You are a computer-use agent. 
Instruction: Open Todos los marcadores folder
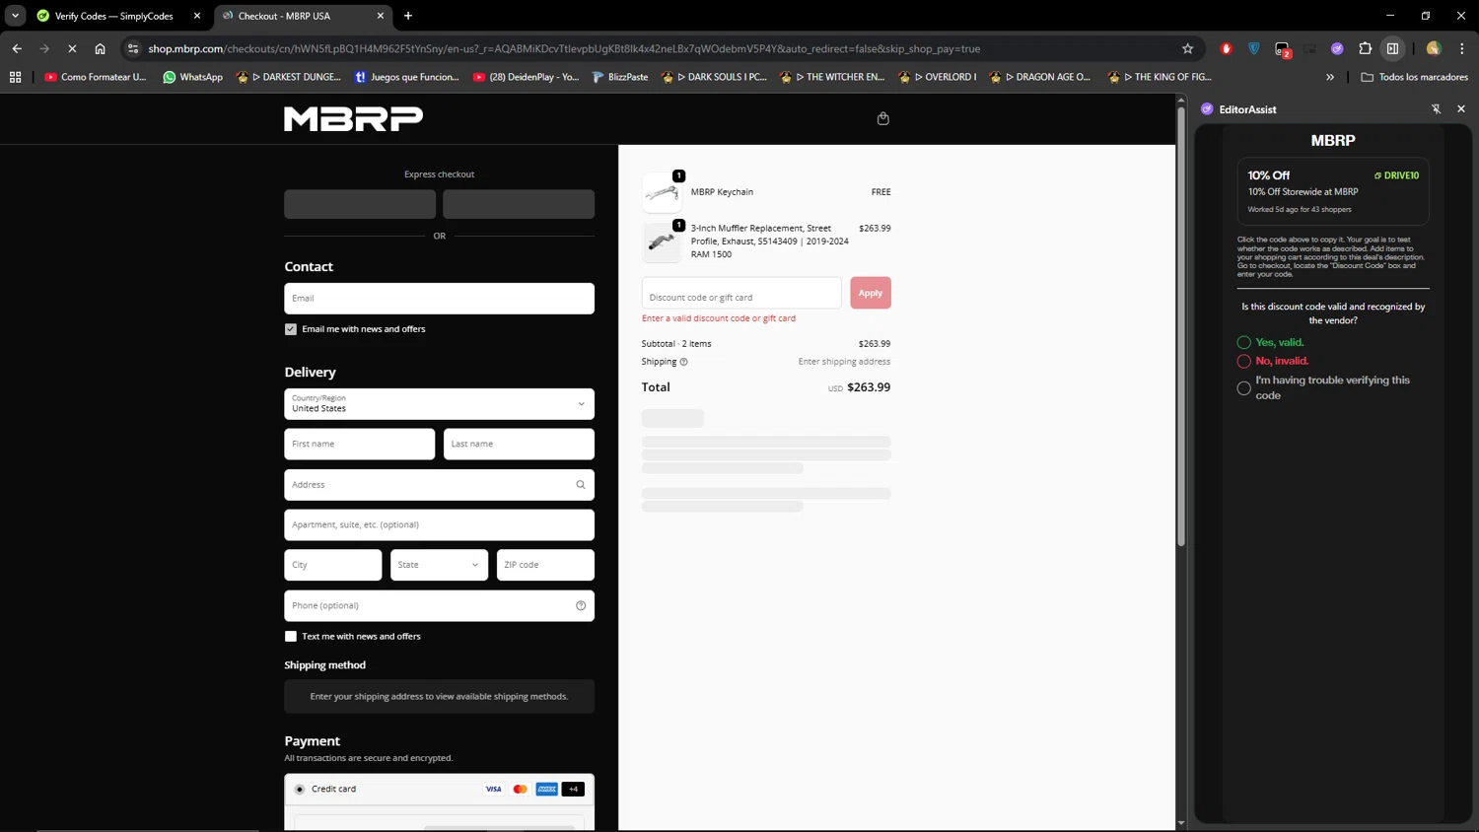pos(1414,77)
